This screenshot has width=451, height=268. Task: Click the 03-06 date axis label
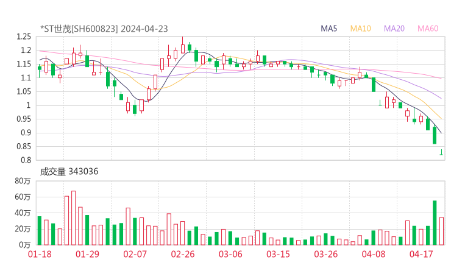[230, 254]
